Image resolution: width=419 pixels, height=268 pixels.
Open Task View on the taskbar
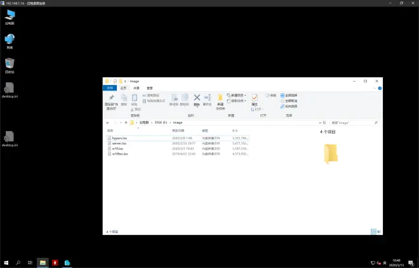point(30,263)
